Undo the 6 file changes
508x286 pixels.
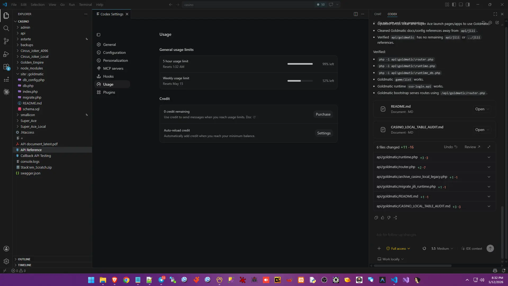click(450, 147)
